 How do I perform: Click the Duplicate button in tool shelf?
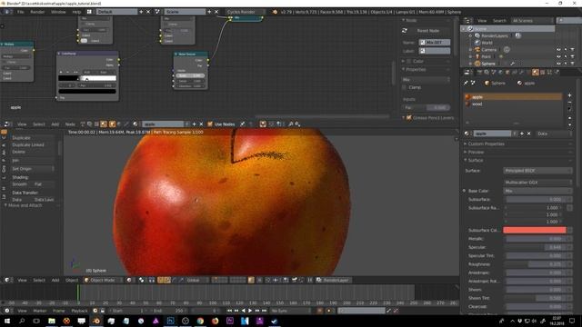coord(33,138)
